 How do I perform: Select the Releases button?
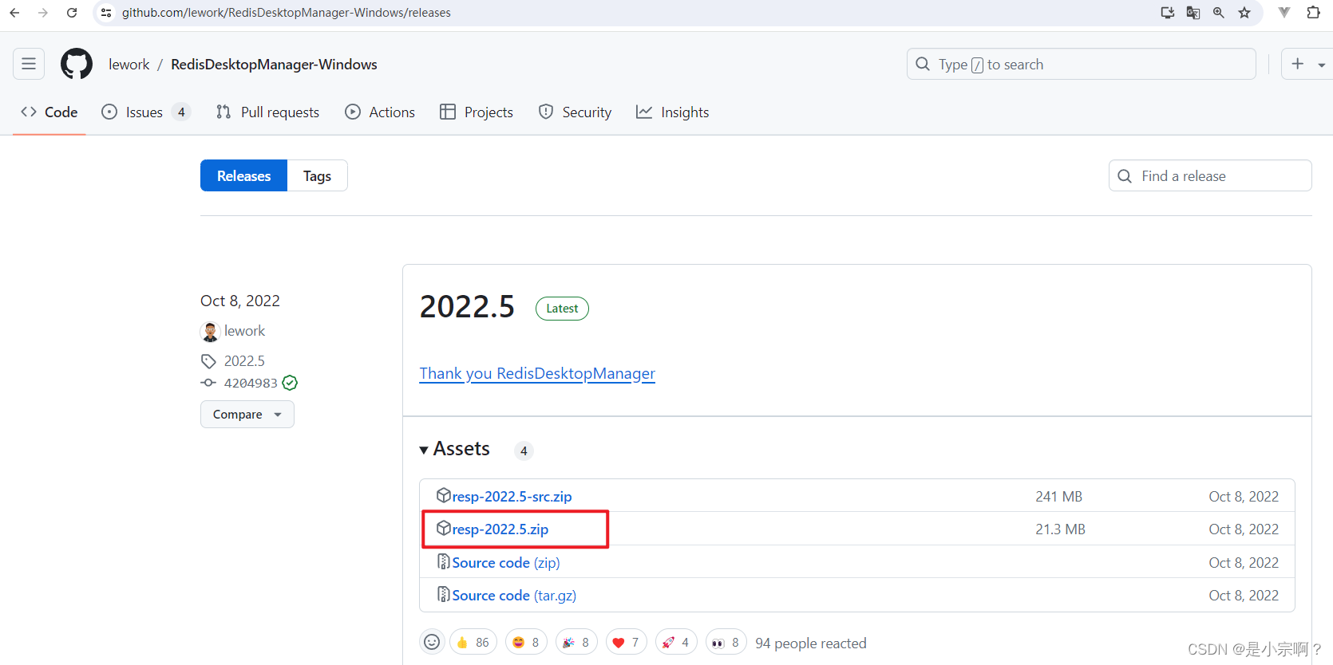pyautogui.click(x=243, y=175)
